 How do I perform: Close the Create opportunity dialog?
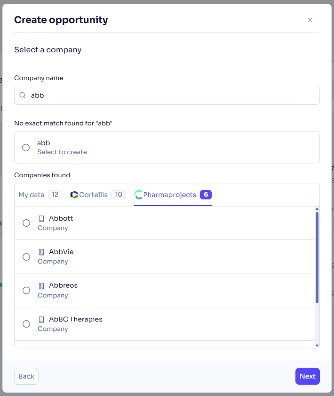click(x=310, y=20)
